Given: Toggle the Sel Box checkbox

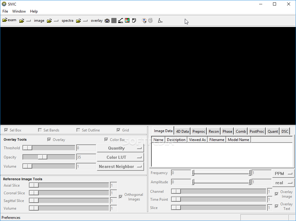Looking at the screenshot, I should tap(6, 130).
